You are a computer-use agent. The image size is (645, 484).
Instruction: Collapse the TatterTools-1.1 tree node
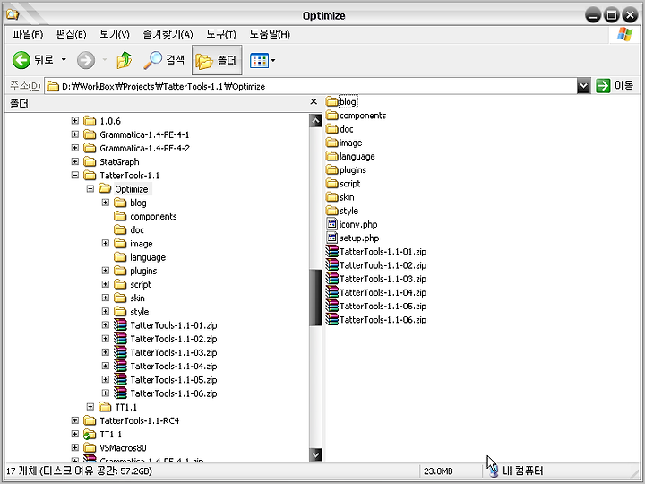pos(75,175)
